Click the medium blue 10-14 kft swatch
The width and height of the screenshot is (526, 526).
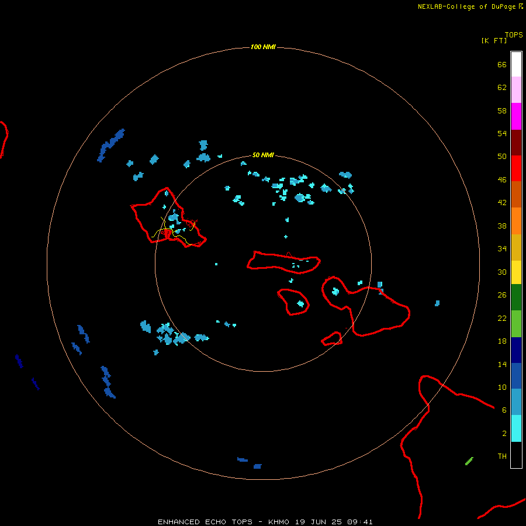click(x=516, y=376)
